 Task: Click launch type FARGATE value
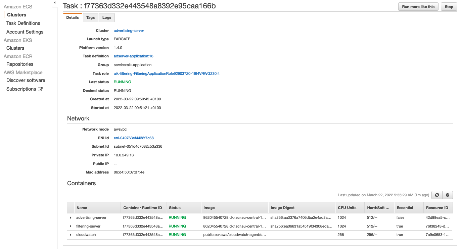tap(122, 39)
